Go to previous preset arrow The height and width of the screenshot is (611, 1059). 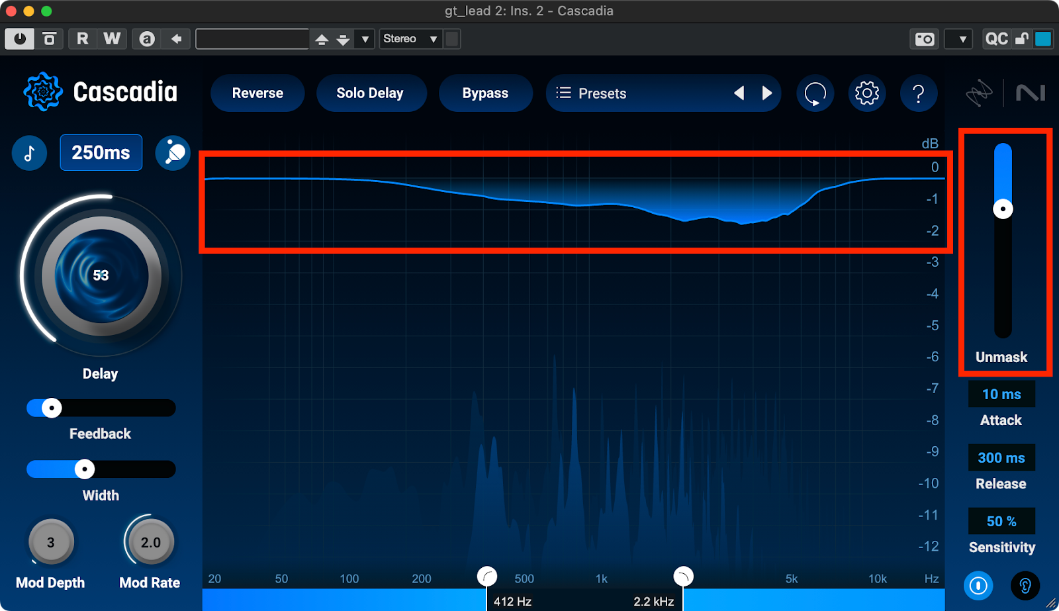coord(739,93)
